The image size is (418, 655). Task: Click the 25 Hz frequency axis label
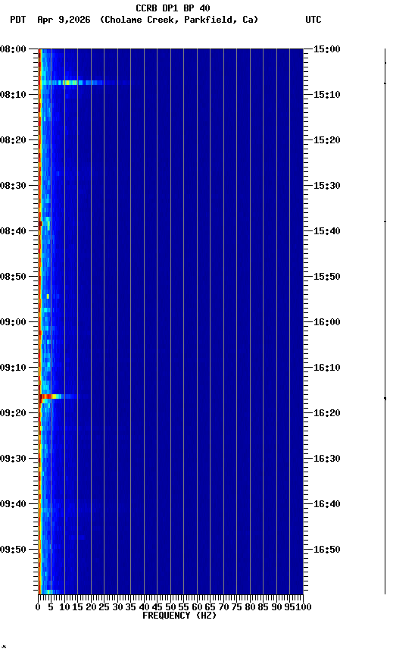(x=104, y=607)
